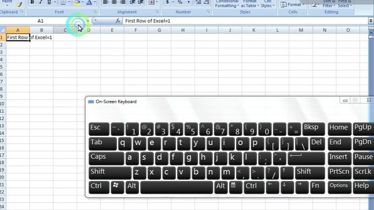Open the Fill Color dropdown arrow

(83, 2)
